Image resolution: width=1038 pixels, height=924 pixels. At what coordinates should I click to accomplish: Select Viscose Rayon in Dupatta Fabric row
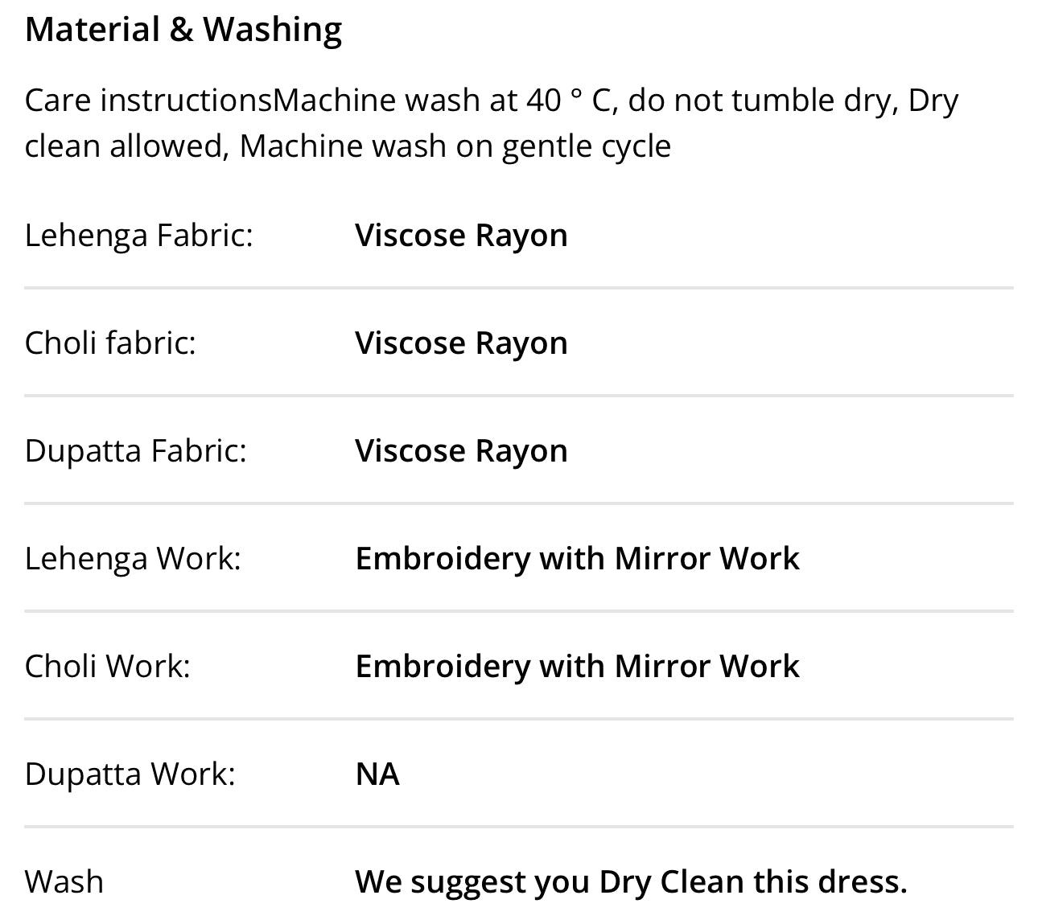[461, 451]
